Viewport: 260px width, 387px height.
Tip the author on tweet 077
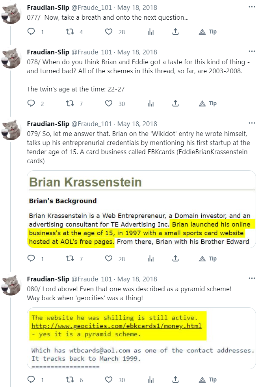pos(208,32)
